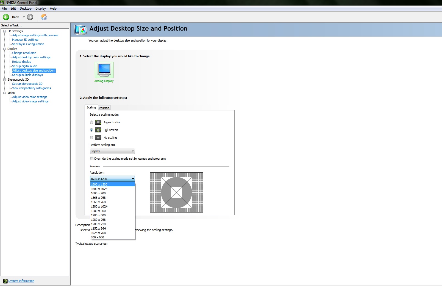The width and height of the screenshot is (442, 286).
Task: Select the Full-screen radio button
Action: pos(91,130)
